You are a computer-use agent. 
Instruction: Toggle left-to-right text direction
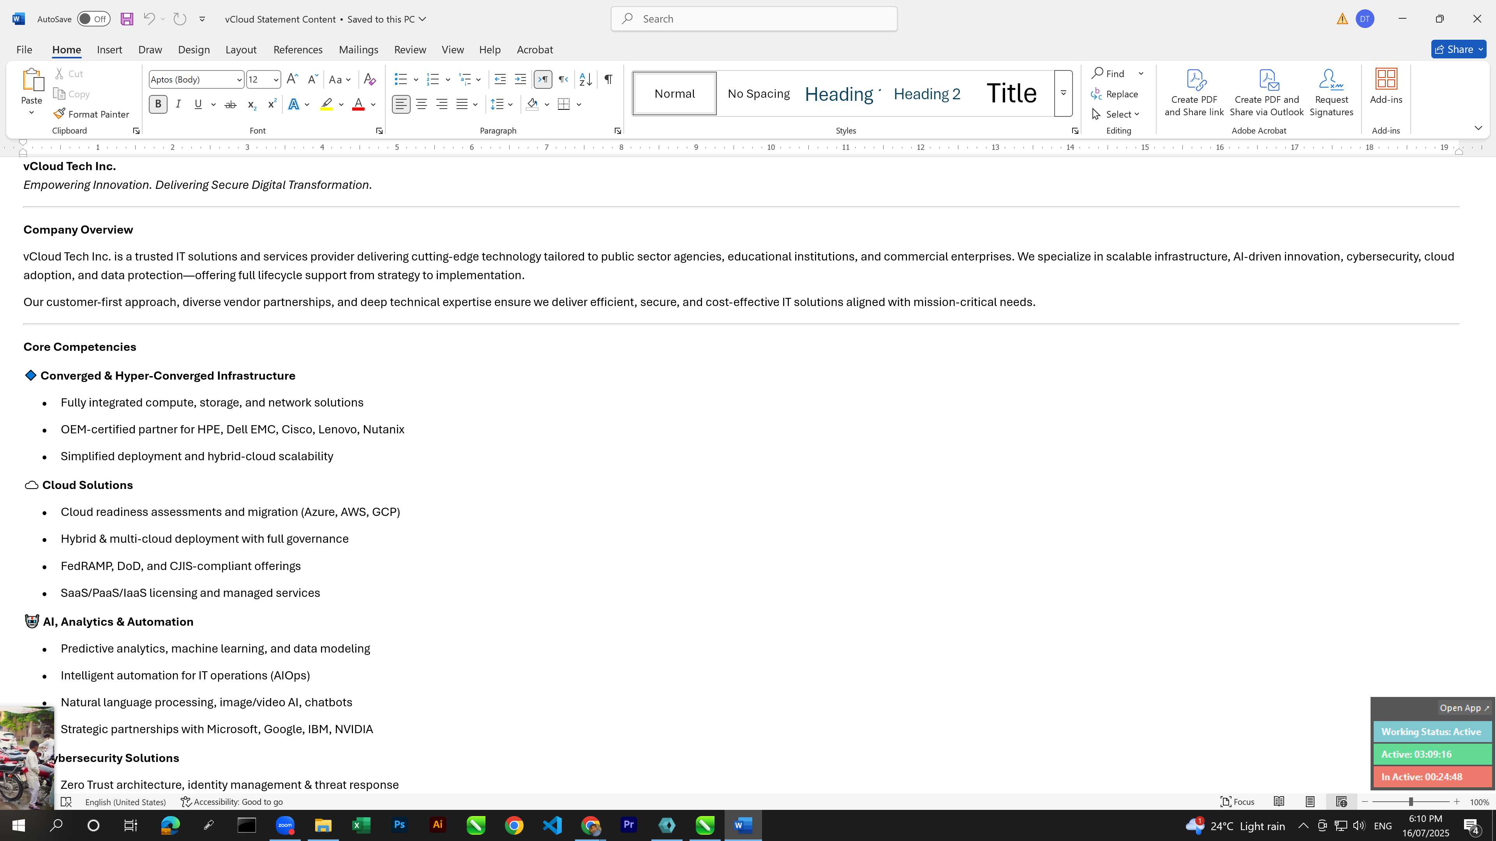[x=543, y=79]
